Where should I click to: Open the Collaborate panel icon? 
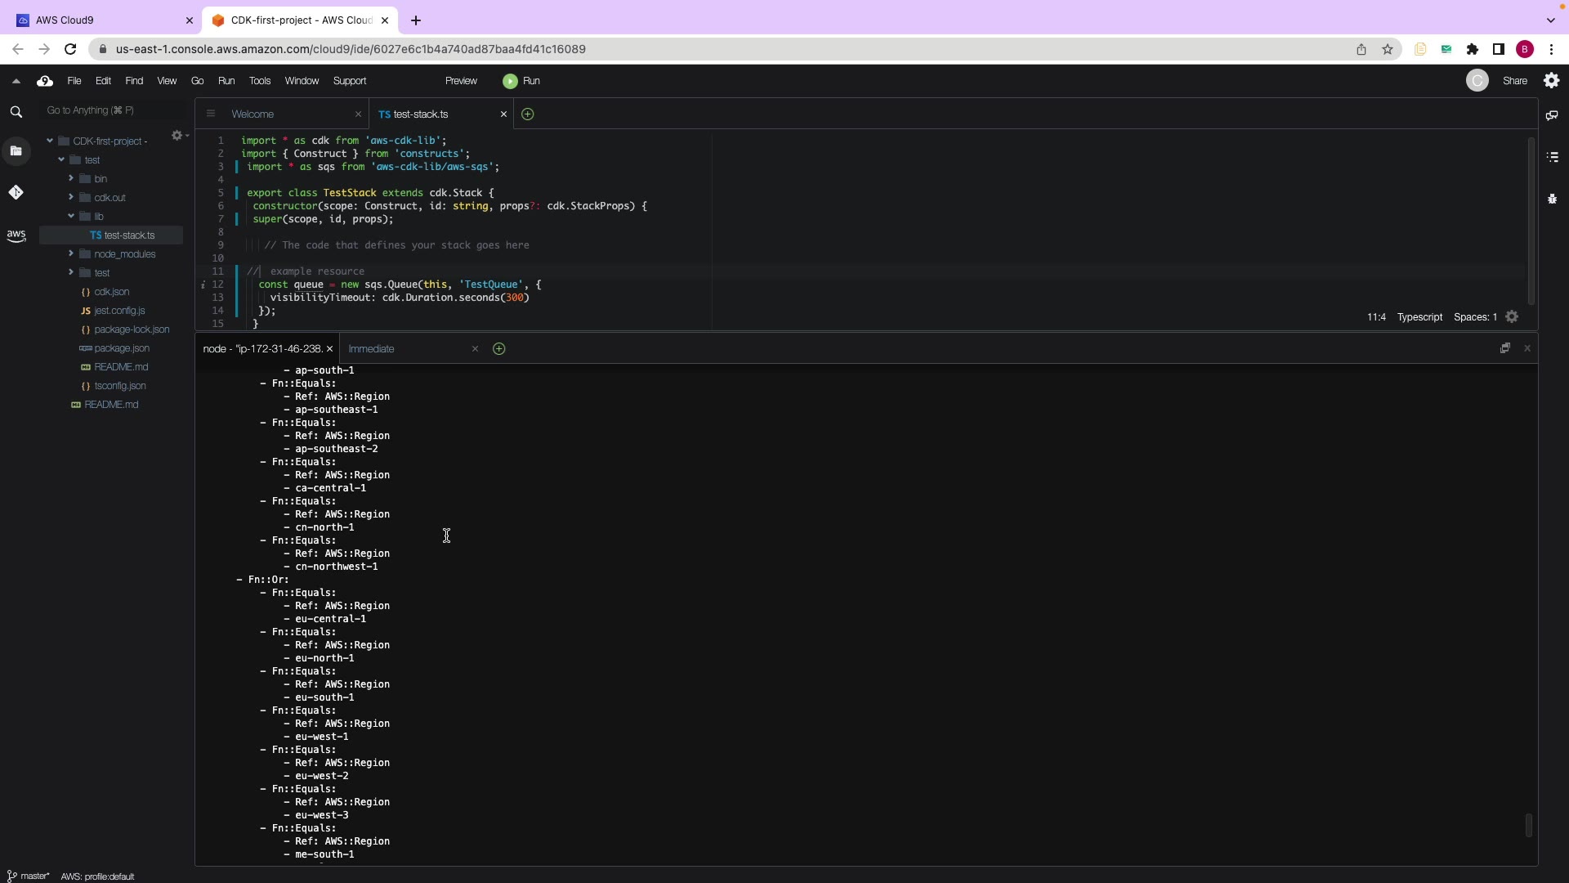[x=1552, y=115]
